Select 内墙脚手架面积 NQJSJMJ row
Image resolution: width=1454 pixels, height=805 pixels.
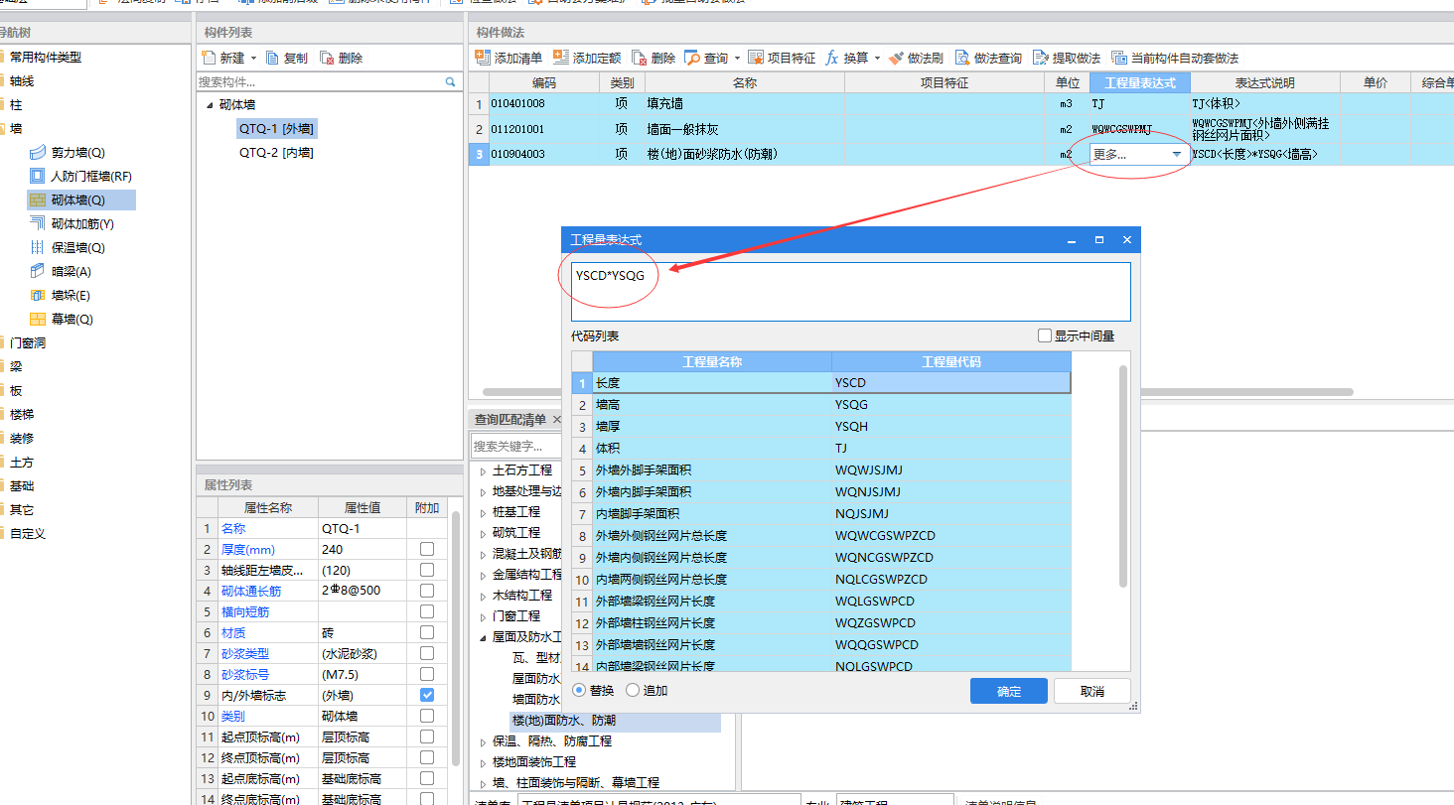click(821, 514)
